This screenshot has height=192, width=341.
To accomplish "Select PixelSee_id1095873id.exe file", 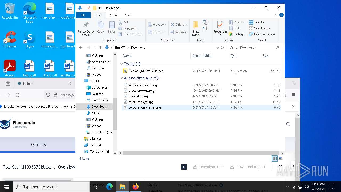I will coord(202,71).
